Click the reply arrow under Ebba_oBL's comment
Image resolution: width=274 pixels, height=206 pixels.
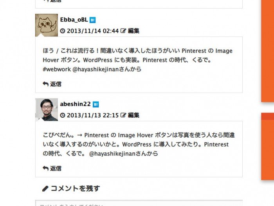click(x=45, y=84)
